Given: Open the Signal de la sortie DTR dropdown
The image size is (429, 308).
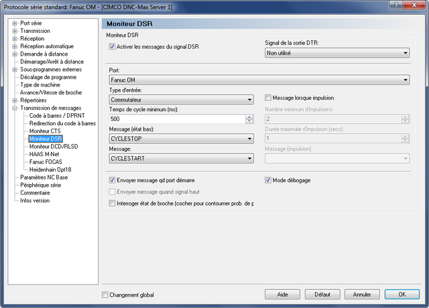Looking at the screenshot, I should click(x=337, y=53).
